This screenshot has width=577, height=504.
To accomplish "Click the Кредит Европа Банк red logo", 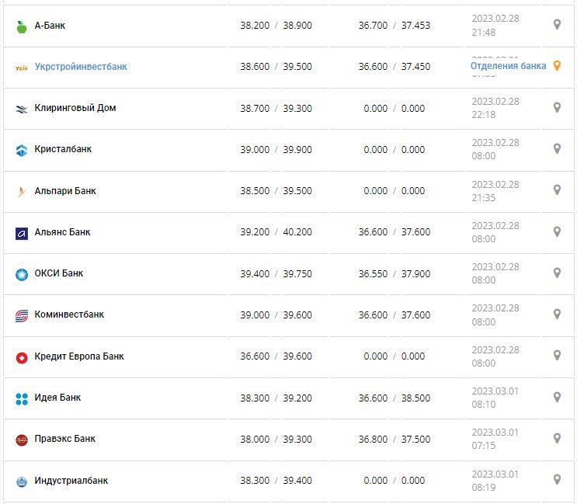I will coord(22,357).
